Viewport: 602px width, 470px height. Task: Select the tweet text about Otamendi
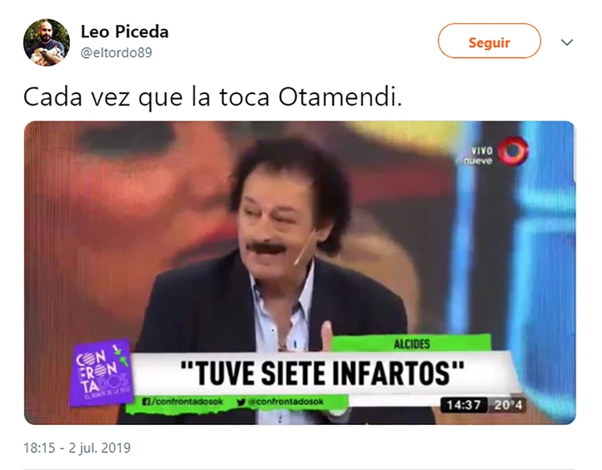pos(213,97)
